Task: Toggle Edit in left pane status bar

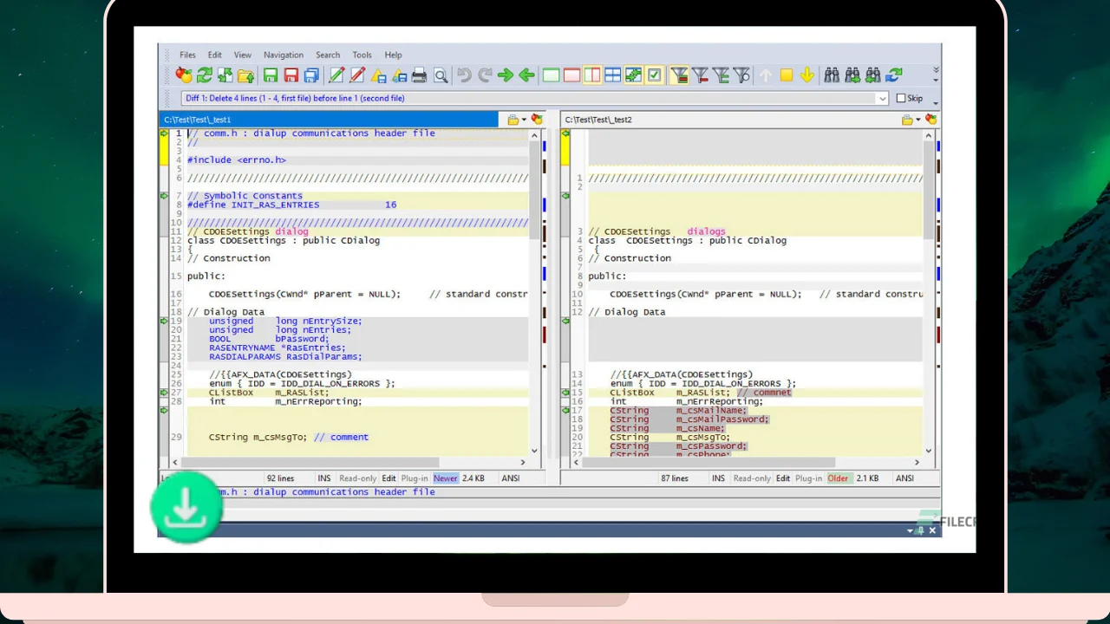Action: (389, 478)
